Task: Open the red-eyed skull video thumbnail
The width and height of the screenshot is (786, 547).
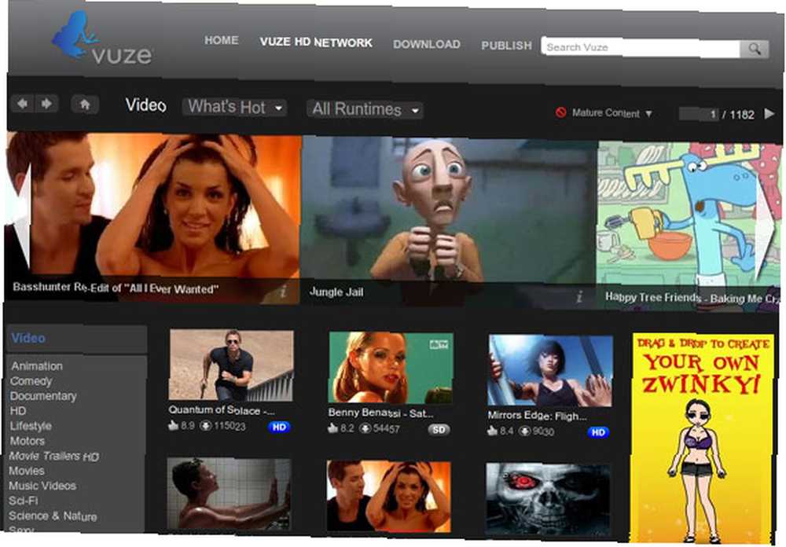Action: [x=548, y=499]
